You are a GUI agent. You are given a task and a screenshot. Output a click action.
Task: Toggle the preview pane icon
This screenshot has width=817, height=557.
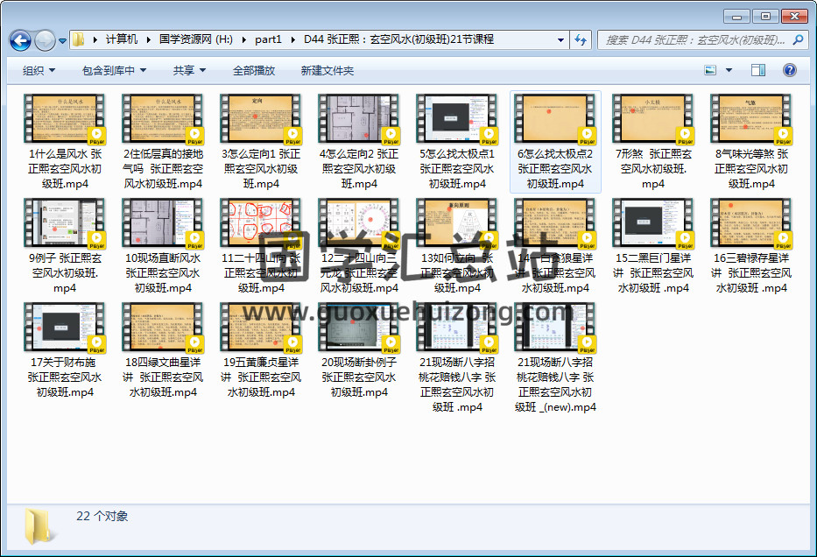point(758,70)
